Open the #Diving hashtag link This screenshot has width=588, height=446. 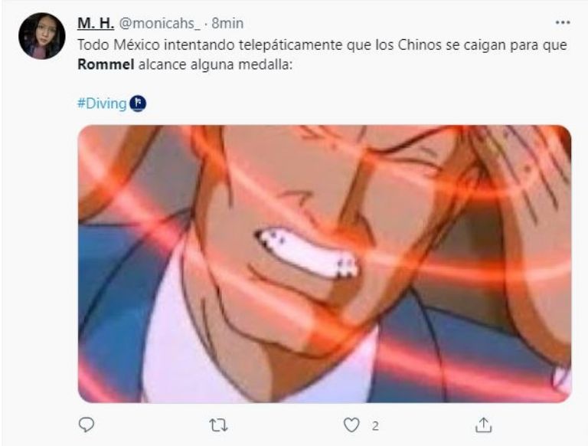tap(102, 103)
